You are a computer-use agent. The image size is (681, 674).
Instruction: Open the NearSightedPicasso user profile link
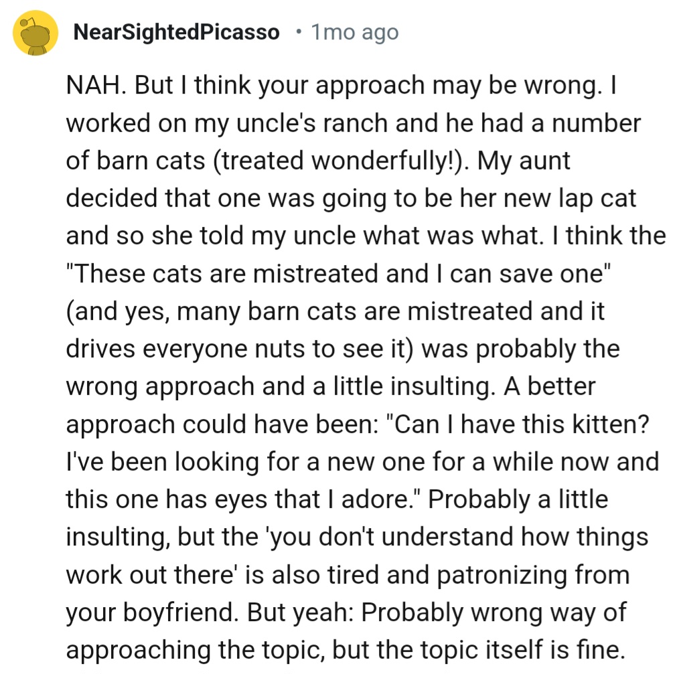(176, 32)
